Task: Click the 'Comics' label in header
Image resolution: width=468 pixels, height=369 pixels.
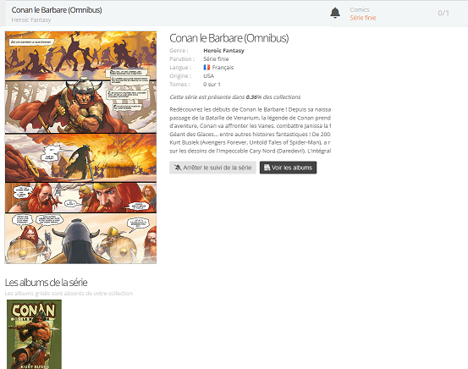Action: click(x=360, y=10)
